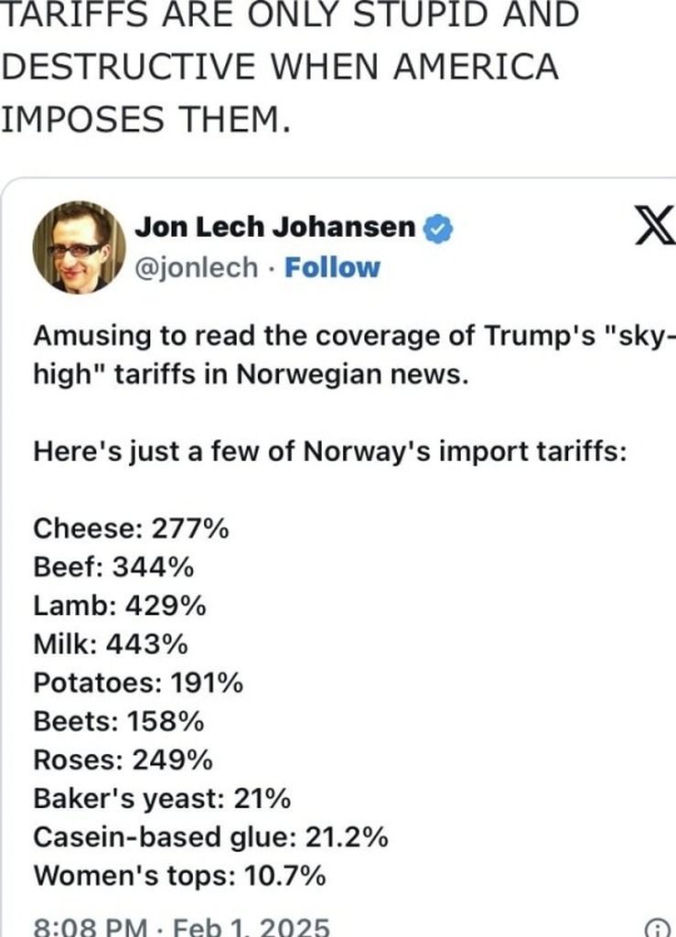Open the 8:08 PM Feb 1, 2025 timestamp
This screenshot has height=937, width=676.
pyautogui.click(x=181, y=927)
